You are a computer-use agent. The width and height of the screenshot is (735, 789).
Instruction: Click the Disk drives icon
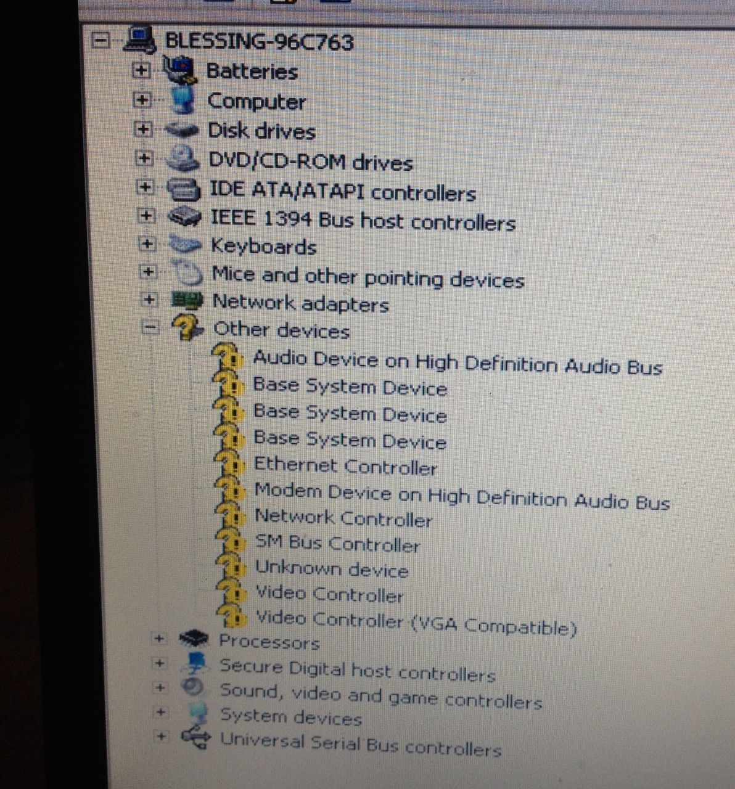click(x=181, y=130)
